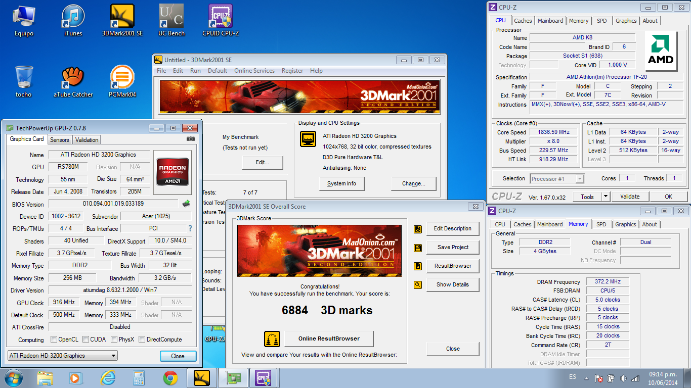The width and height of the screenshot is (691, 388).
Task: Open the graphics card selector dropdown in GPU-Z
Action: tap(62, 356)
